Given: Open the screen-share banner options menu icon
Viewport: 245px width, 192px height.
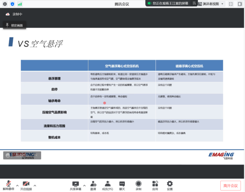Looking at the screenshot, I should 194,3.
